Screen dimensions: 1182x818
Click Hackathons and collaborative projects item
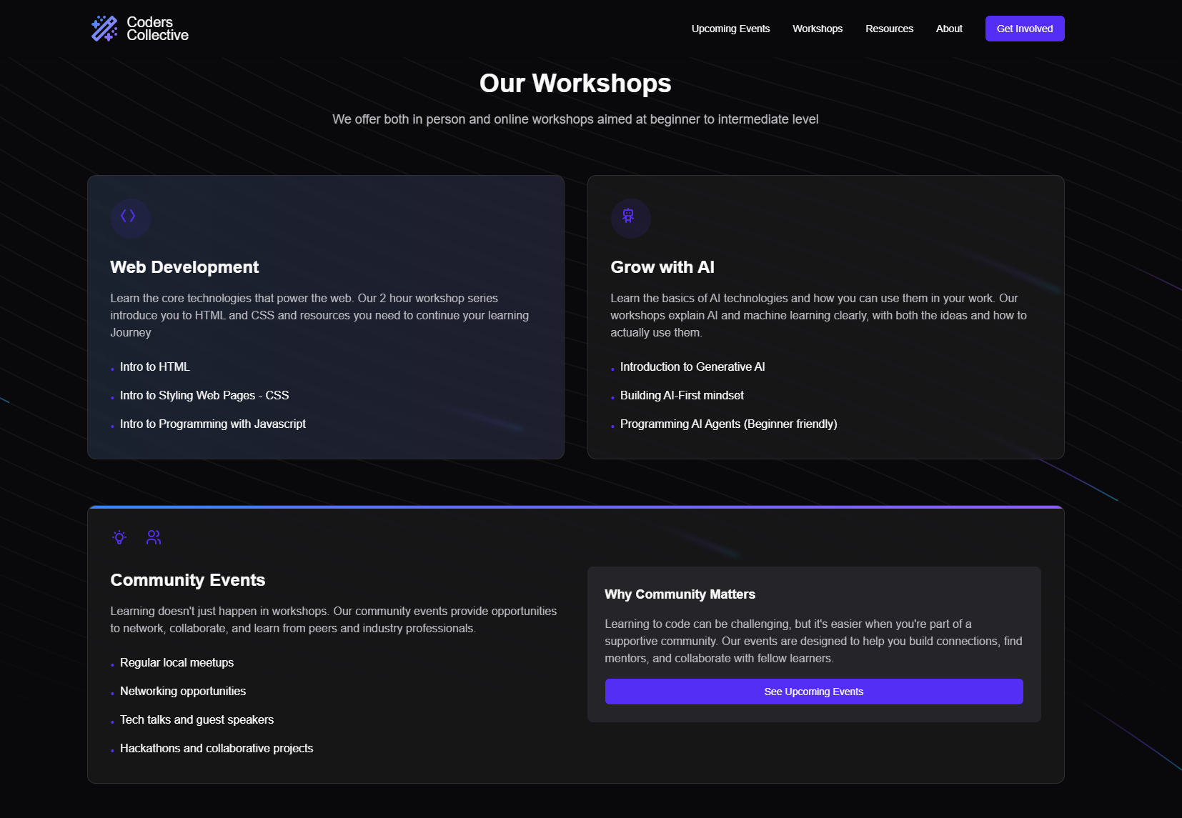[x=217, y=748]
